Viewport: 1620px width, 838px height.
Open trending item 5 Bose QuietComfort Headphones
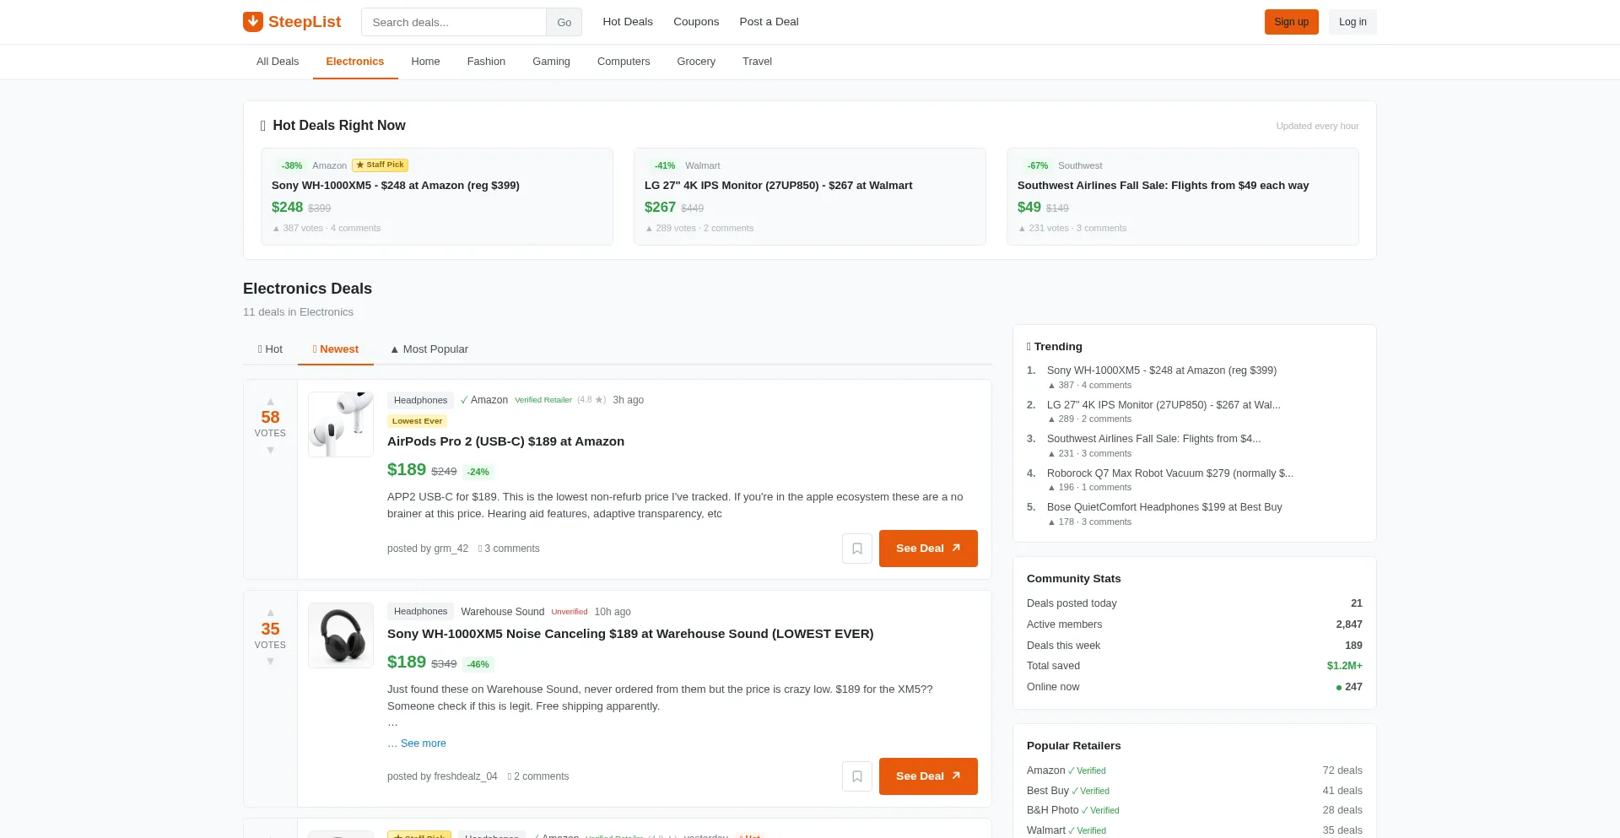pos(1164,507)
